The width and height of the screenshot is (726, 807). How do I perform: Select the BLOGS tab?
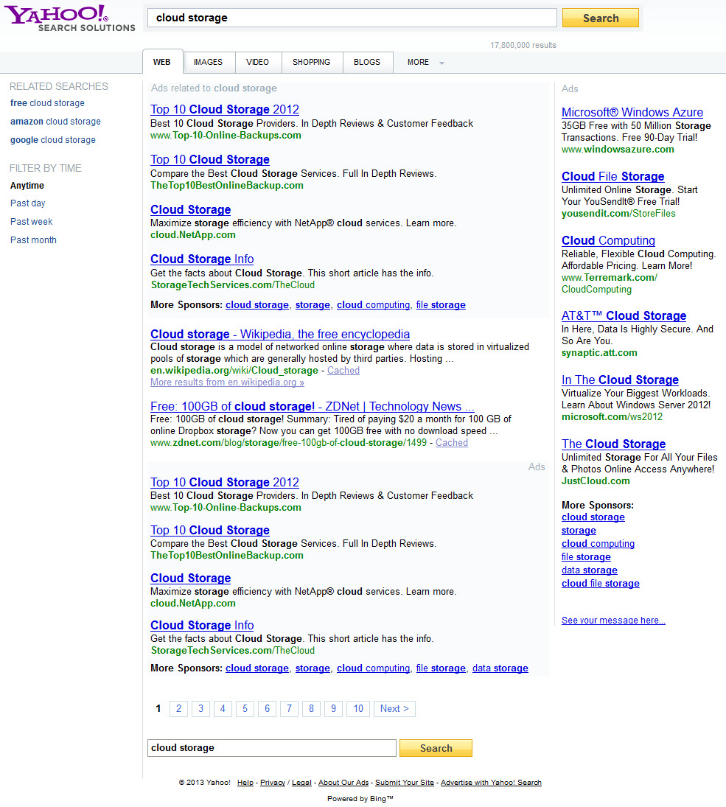click(x=367, y=62)
